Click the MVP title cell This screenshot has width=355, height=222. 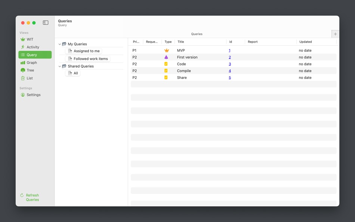coord(181,50)
